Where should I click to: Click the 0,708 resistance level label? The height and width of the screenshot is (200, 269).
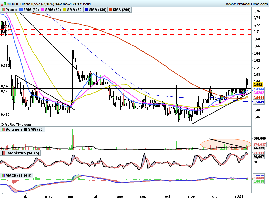click(5, 27)
